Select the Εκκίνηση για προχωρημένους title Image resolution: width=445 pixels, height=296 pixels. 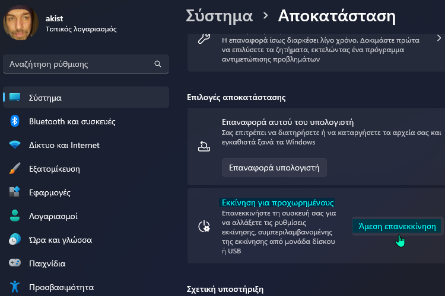pyautogui.click(x=278, y=203)
